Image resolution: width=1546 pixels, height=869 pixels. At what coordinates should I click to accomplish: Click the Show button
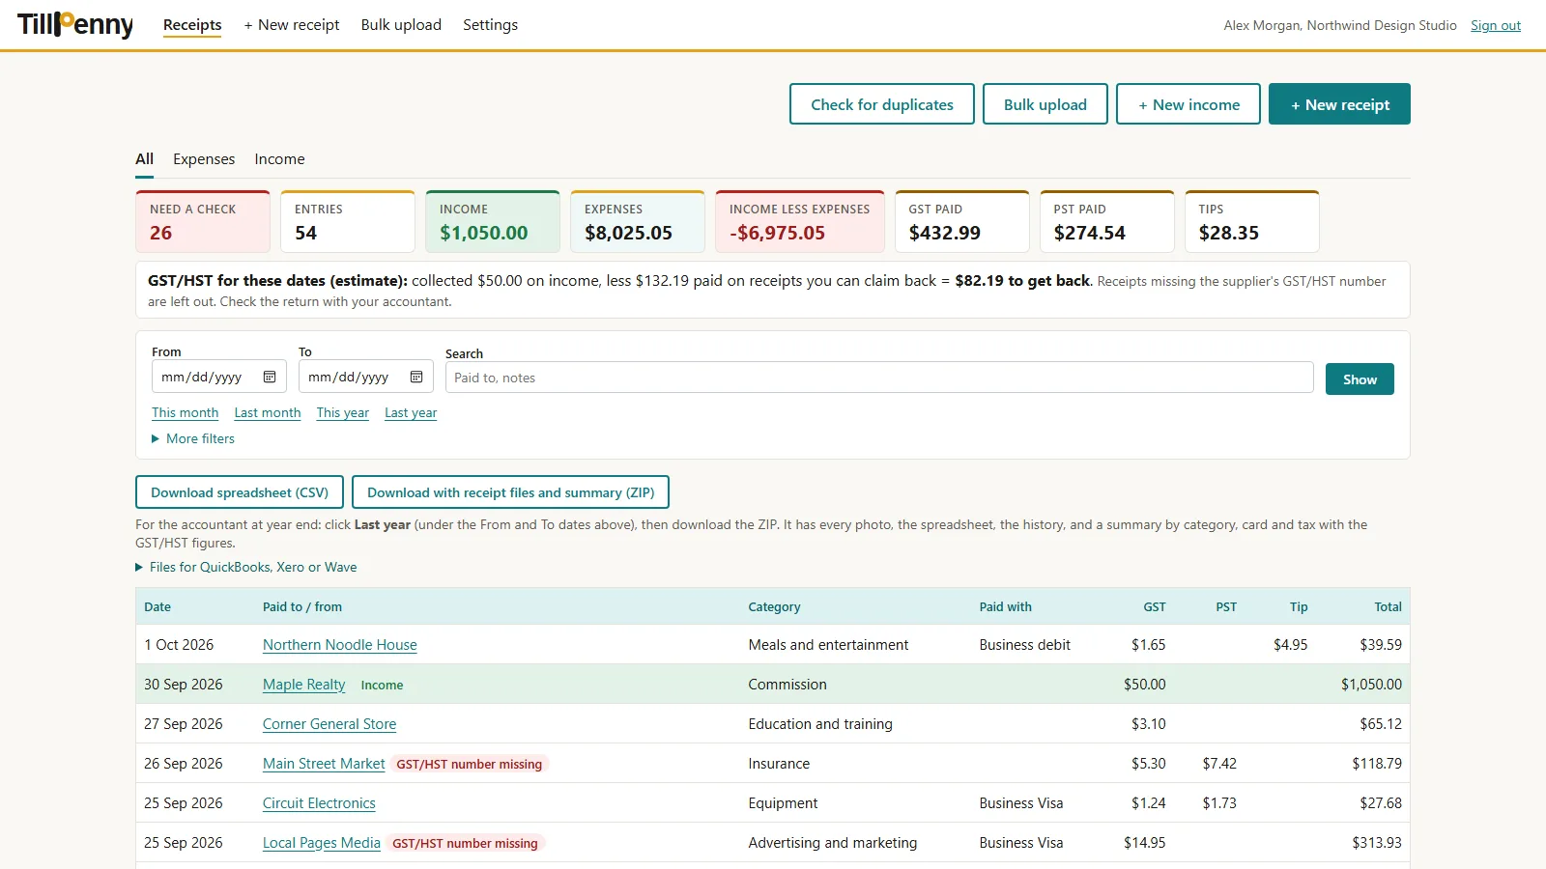pos(1360,379)
